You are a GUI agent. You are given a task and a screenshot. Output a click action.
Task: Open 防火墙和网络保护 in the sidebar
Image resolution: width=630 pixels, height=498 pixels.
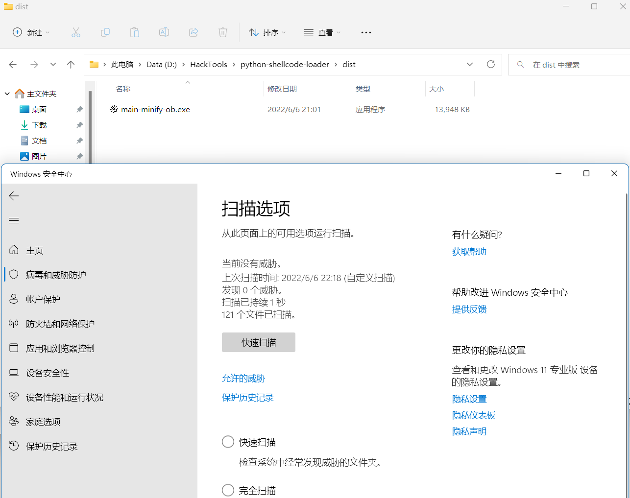99,324
